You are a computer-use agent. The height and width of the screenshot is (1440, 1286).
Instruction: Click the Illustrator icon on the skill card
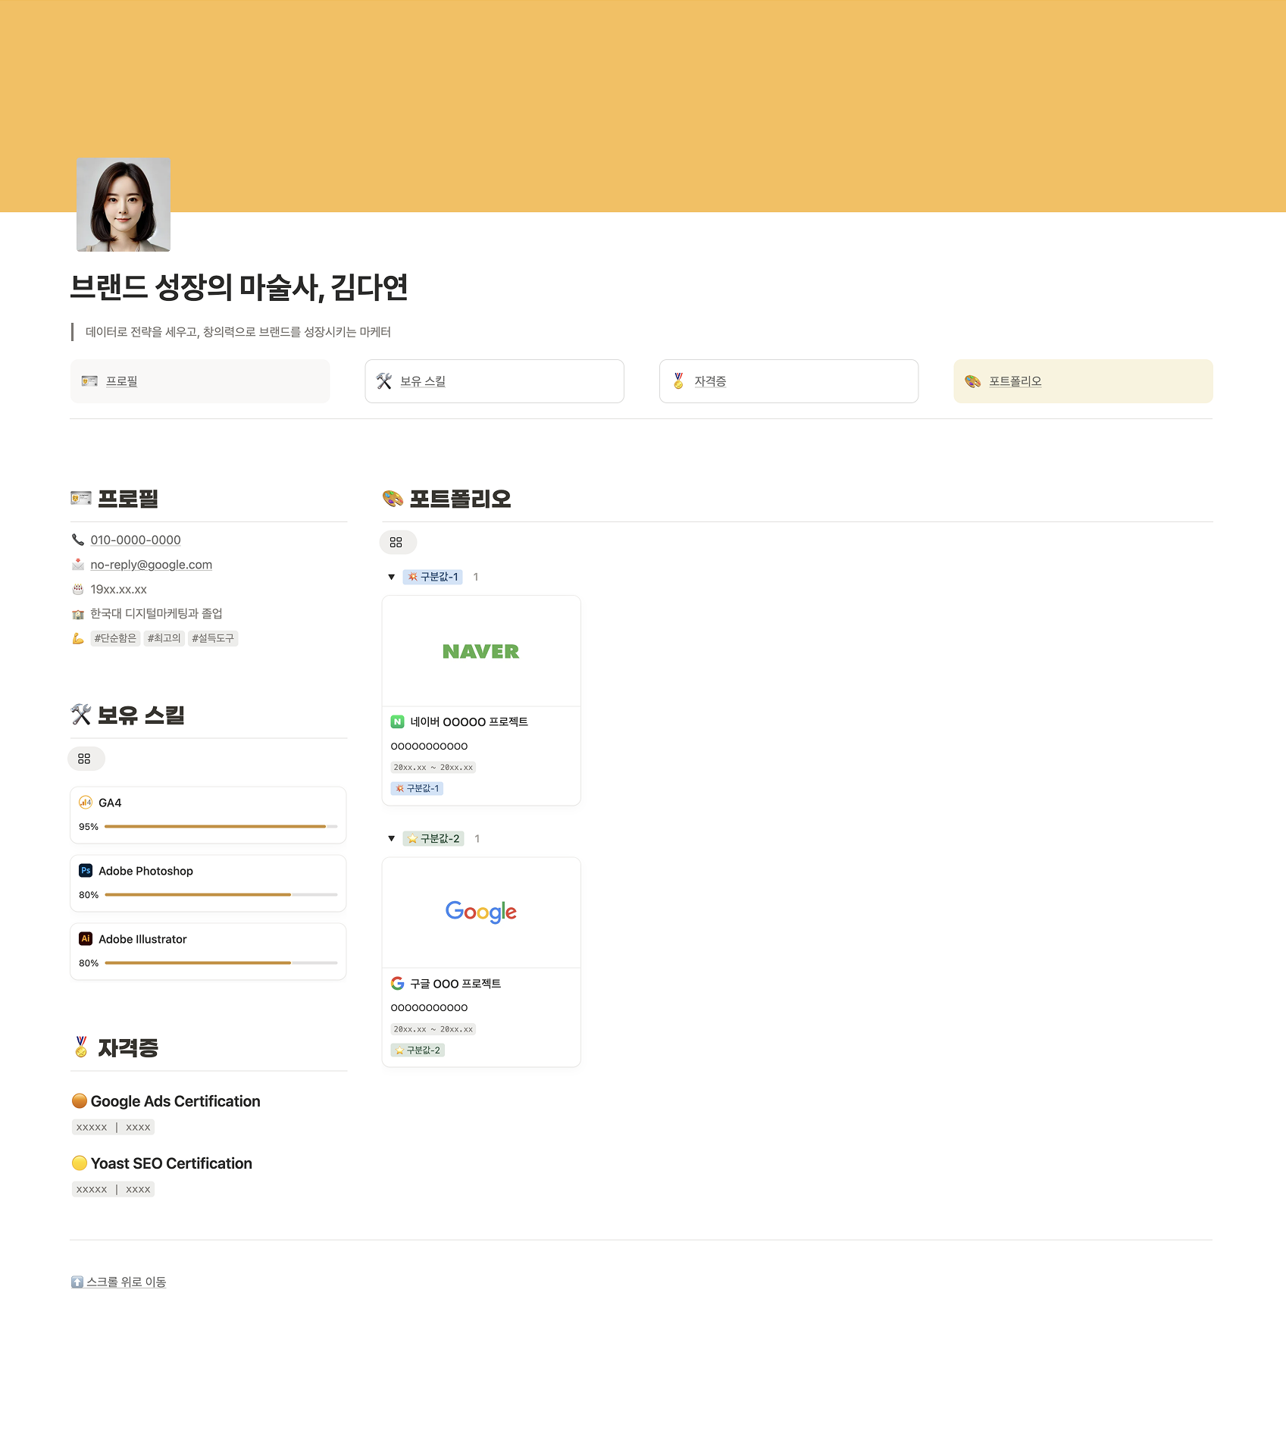[x=86, y=939]
